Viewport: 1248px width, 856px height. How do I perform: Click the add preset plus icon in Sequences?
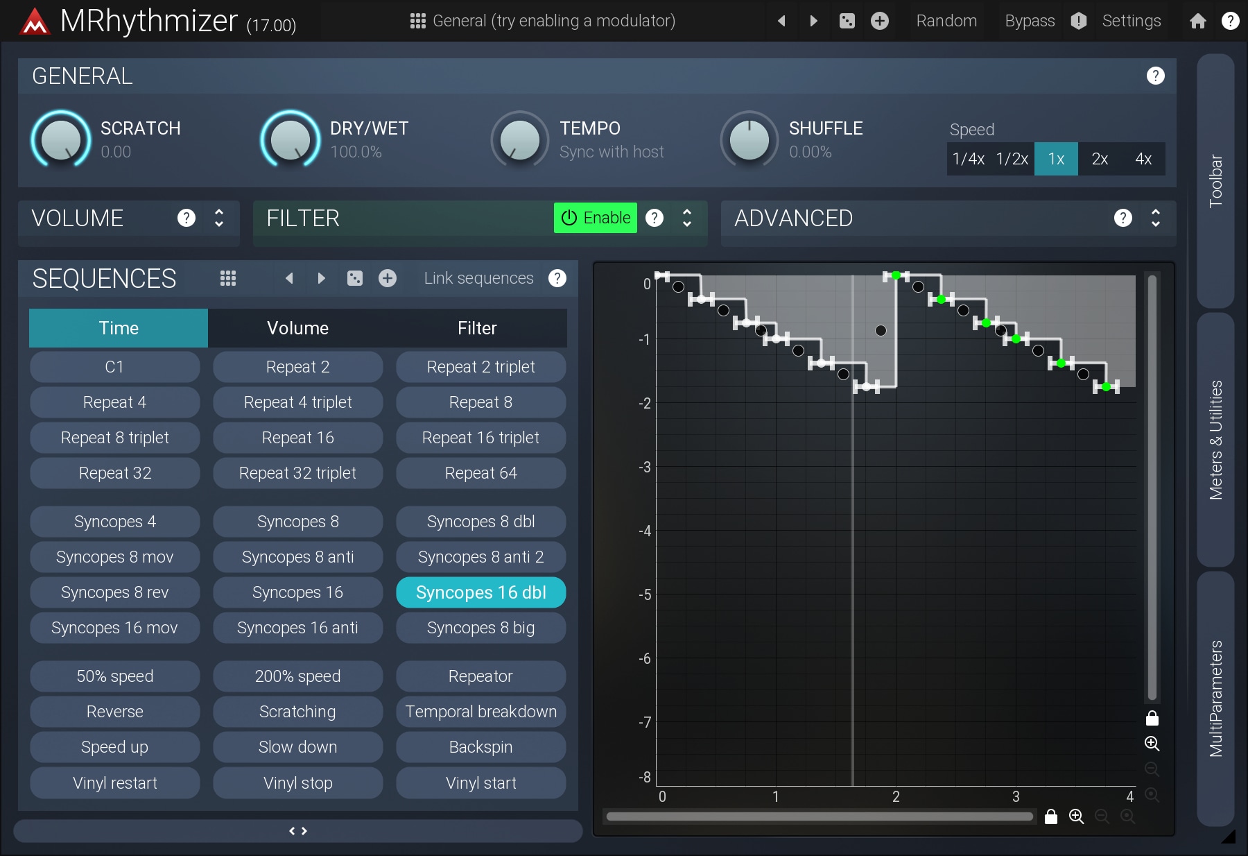388,278
